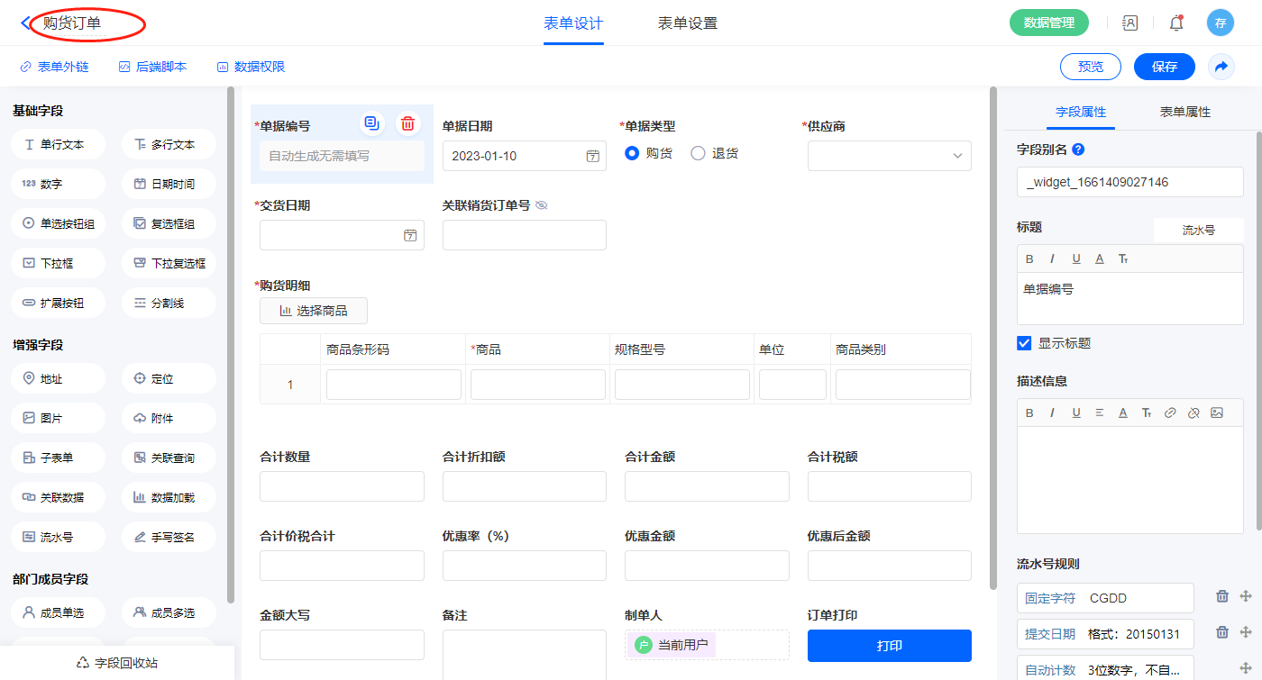
Task: Click the 选择商品 button
Action: pyautogui.click(x=314, y=311)
